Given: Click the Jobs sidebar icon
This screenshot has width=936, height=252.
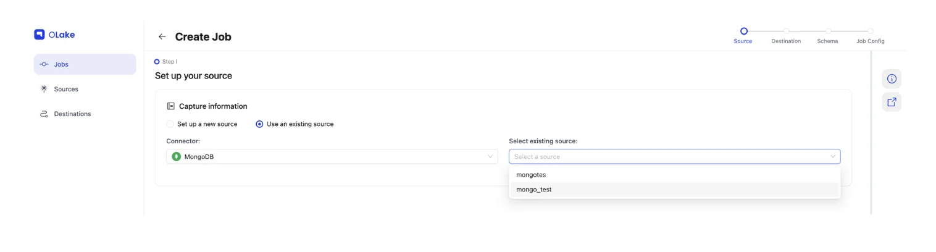Looking at the screenshot, I should tap(44, 64).
